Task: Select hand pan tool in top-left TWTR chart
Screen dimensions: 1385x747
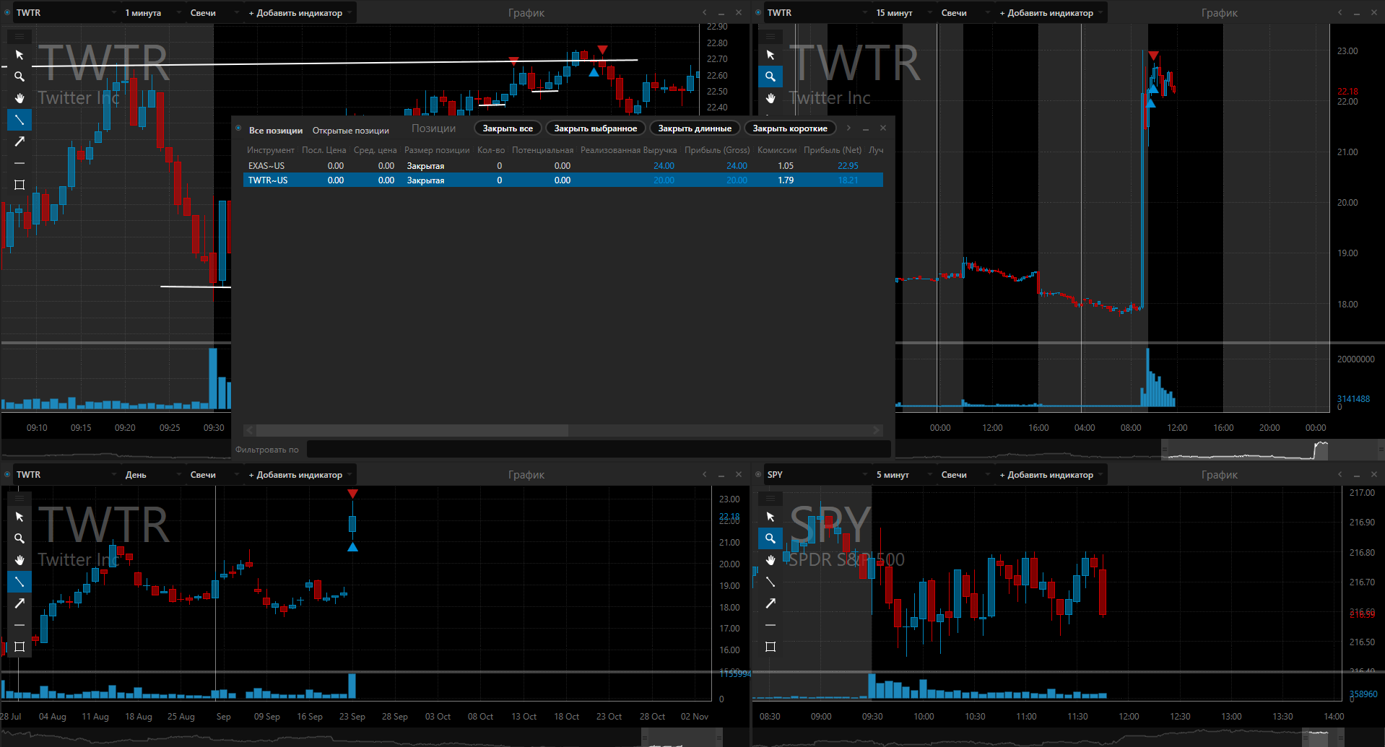Action: (x=19, y=98)
